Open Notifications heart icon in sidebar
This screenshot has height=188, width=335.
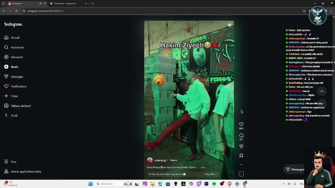click(x=6, y=86)
